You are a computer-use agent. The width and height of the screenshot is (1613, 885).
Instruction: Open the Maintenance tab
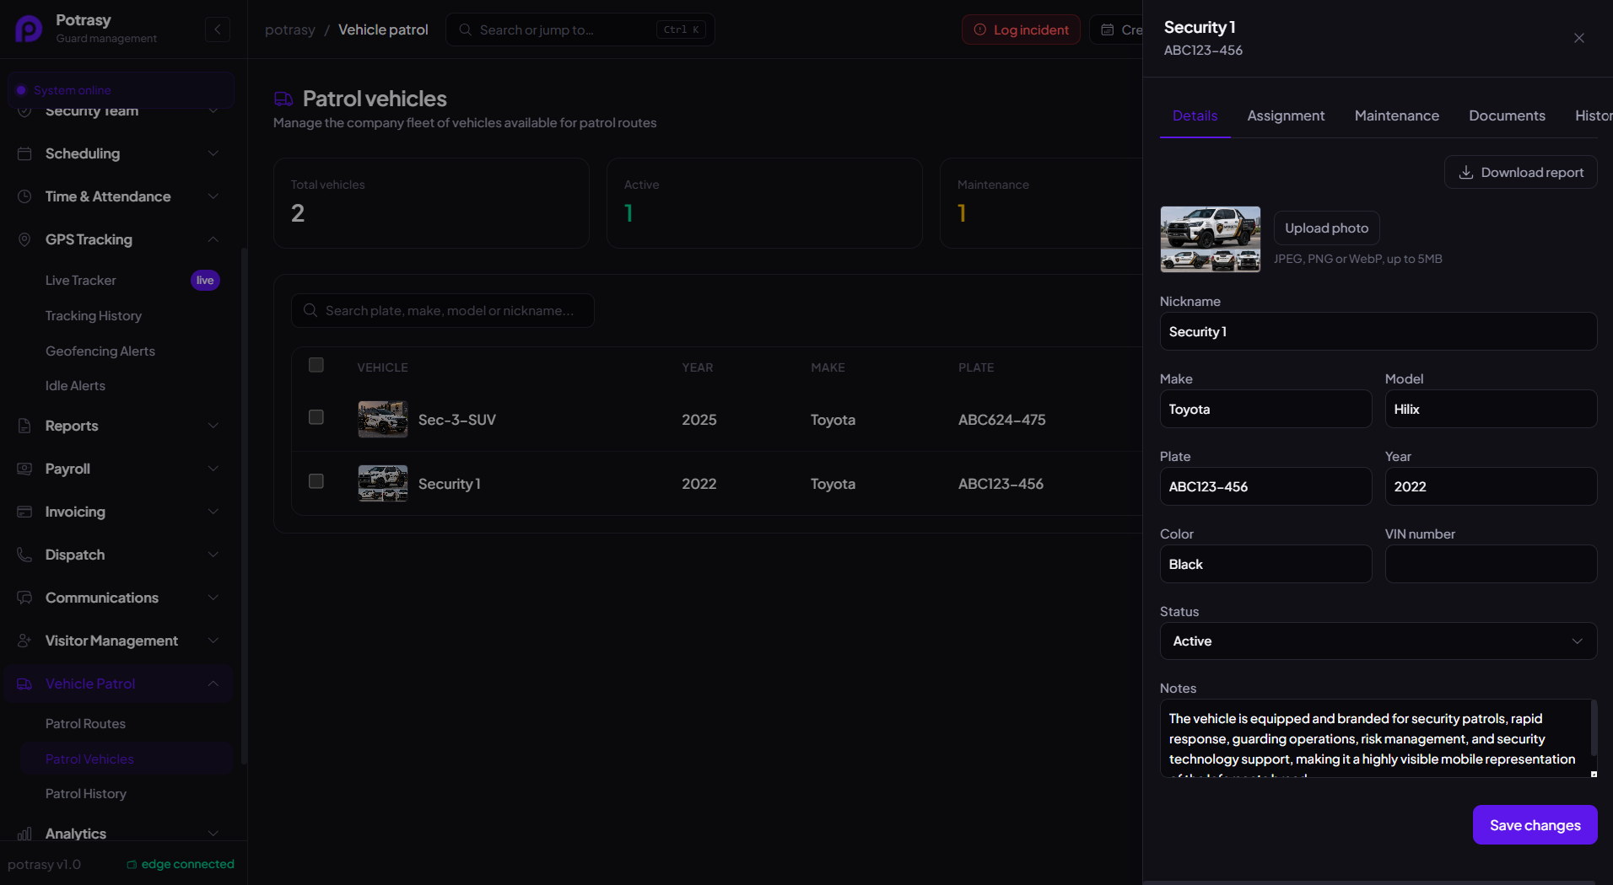click(x=1396, y=116)
